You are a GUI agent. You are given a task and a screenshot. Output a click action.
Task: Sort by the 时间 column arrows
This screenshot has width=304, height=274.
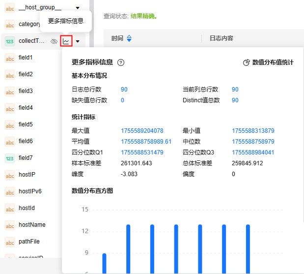click(x=129, y=38)
